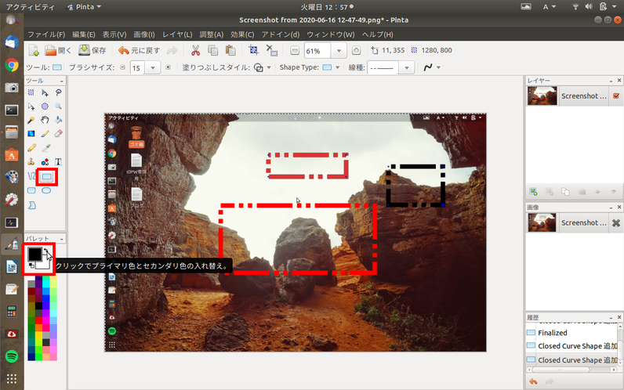
Task: Click the 開く open button
Action: click(58, 50)
